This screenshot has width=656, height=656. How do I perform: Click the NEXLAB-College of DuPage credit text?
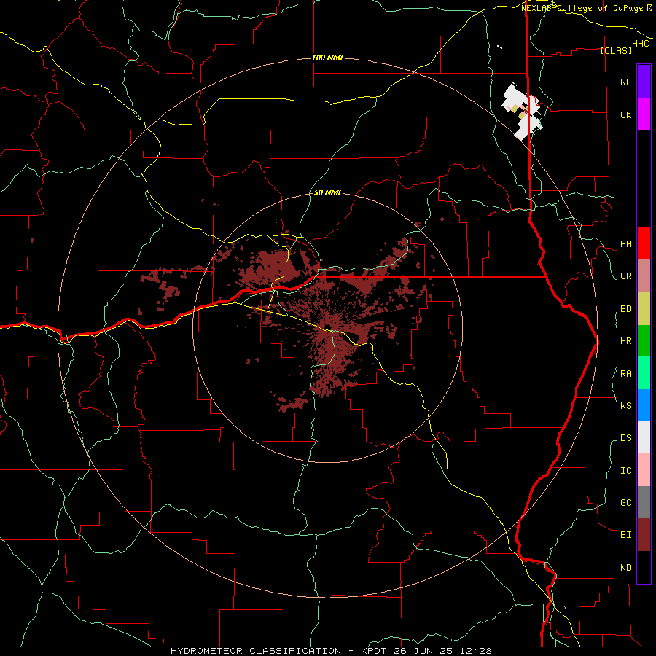point(584,8)
